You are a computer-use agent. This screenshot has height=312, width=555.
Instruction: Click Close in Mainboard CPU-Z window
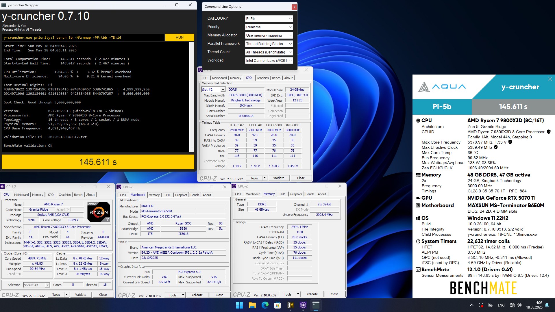tap(219, 295)
